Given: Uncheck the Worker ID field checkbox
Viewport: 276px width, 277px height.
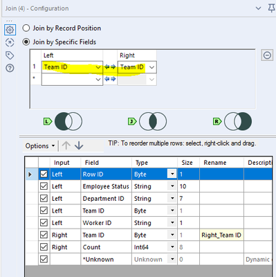Looking at the screenshot, I should (44, 222).
